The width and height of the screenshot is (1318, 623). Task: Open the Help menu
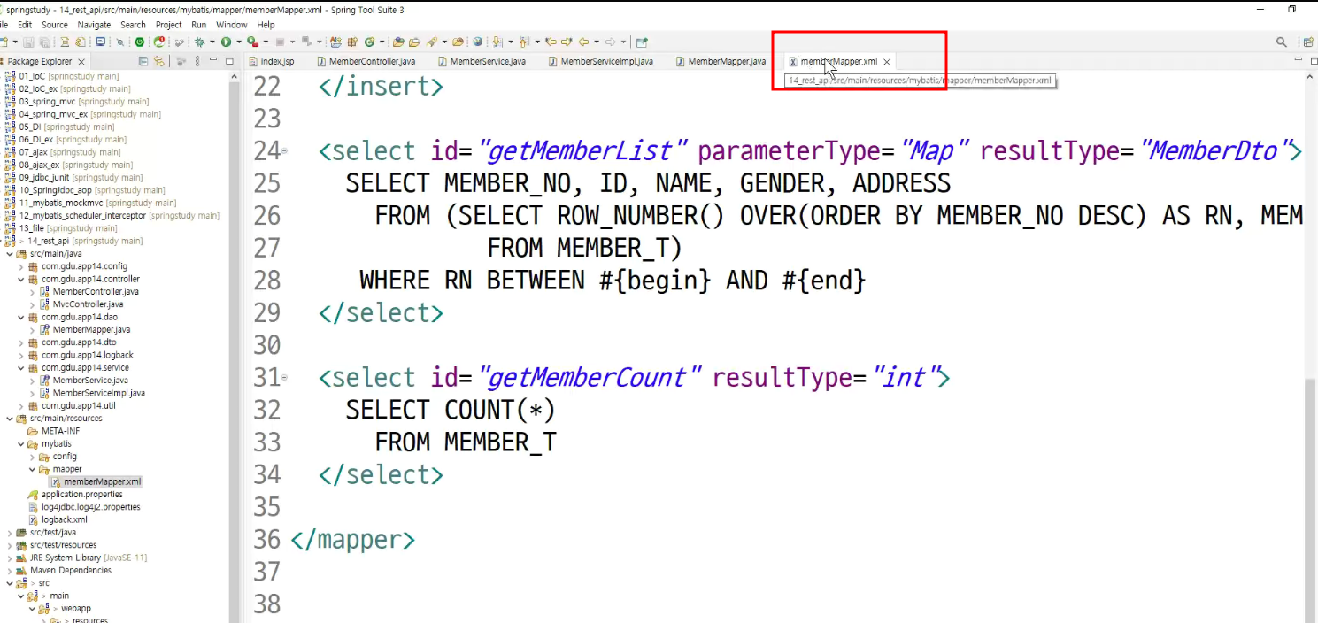(x=266, y=25)
